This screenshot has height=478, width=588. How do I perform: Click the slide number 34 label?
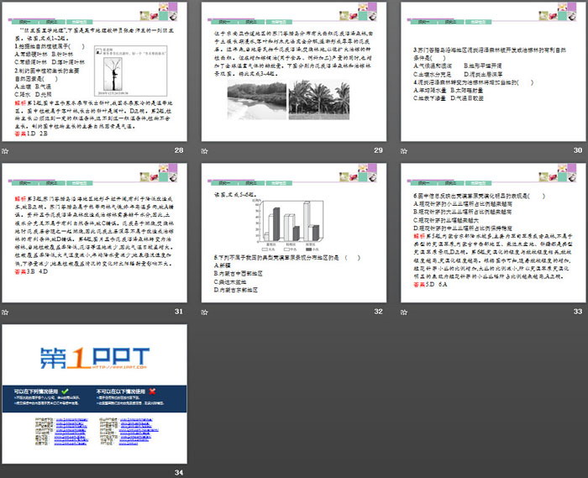178,472
